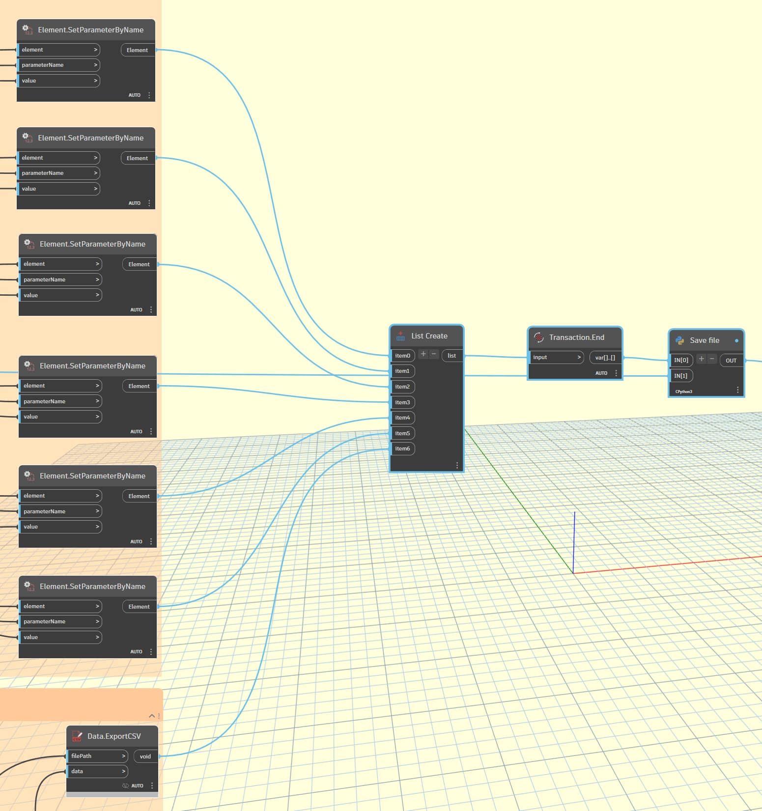Image resolution: width=762 pixels, height=811 pixels.
Task: Toggle the preview eye icon on Data.ExportCSV
Action: pyautogui.click(x=125, y=785)
